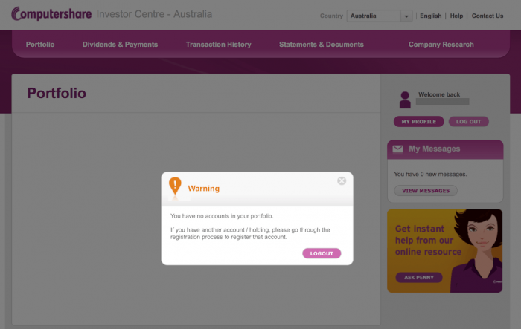The image size is (521, 329).
Task: Click the user avatar icon beside Welcome back
Action: pos(405,100)
